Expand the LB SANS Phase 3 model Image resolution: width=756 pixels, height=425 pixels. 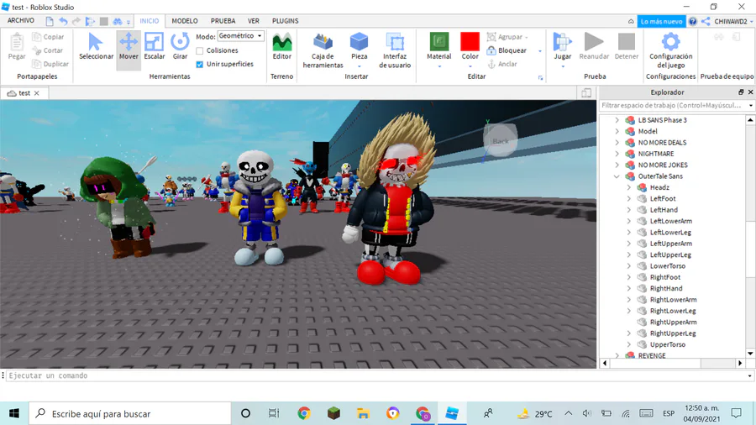point(617,120)
